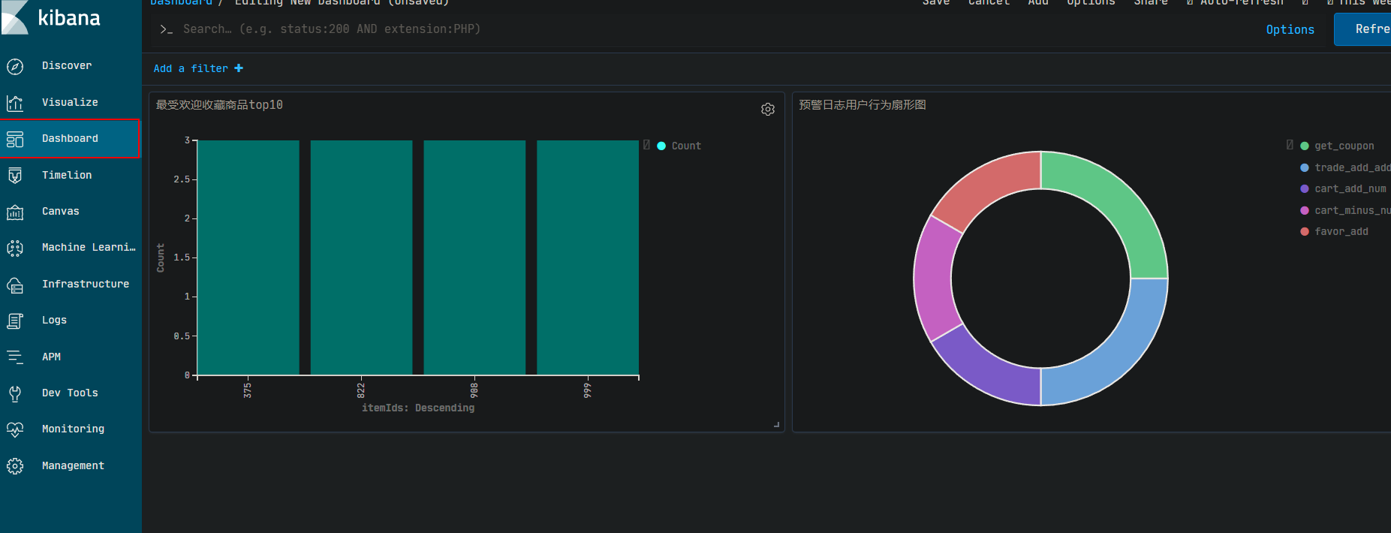Click Add in the top menu

(x=1038, y=3)
